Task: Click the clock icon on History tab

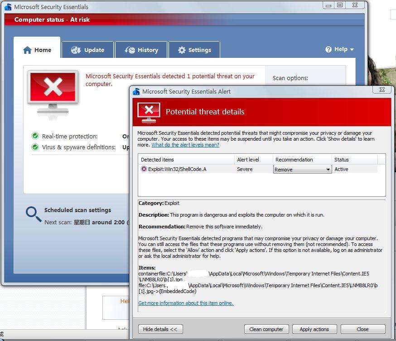Action: pos(130,50)
